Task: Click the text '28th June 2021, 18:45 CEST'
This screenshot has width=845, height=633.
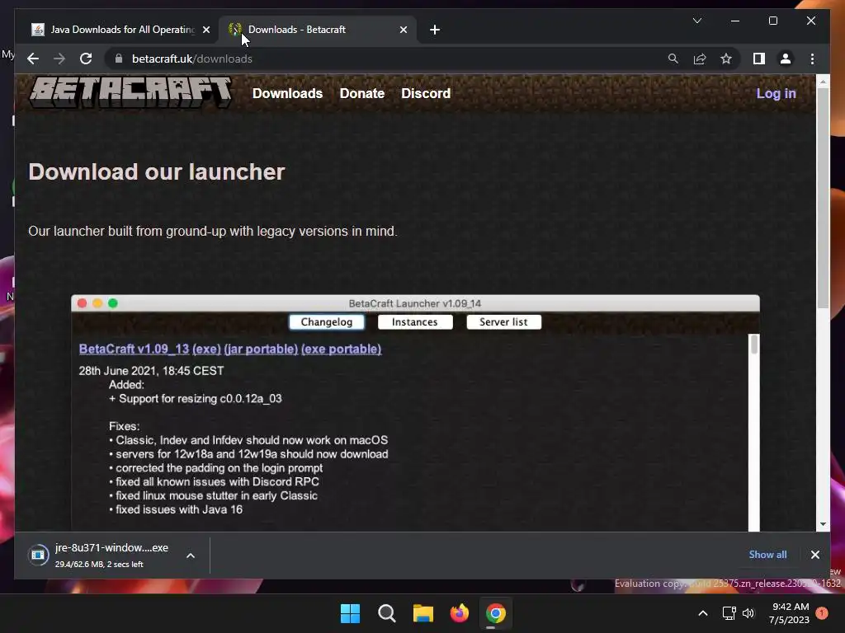Action: pyautogui.click(x=151, y=371)
